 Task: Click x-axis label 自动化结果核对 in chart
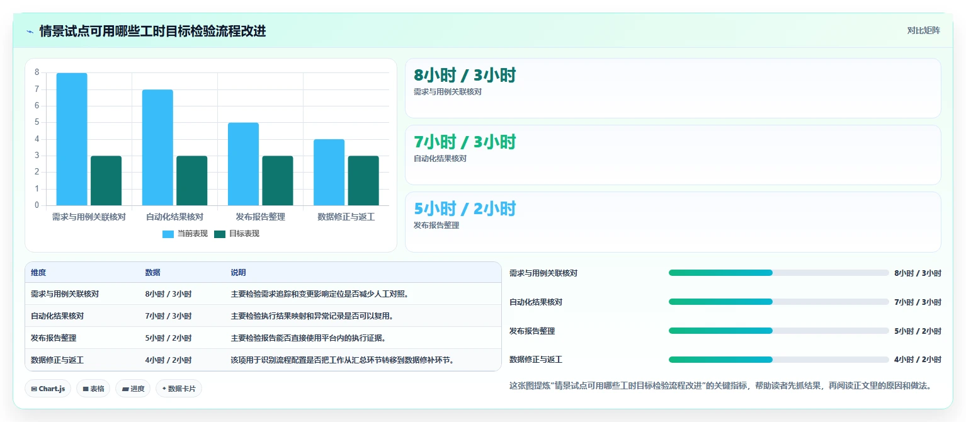(174, 217)
